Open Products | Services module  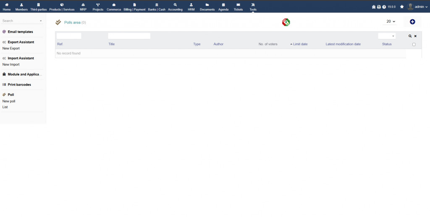[62, 7]
